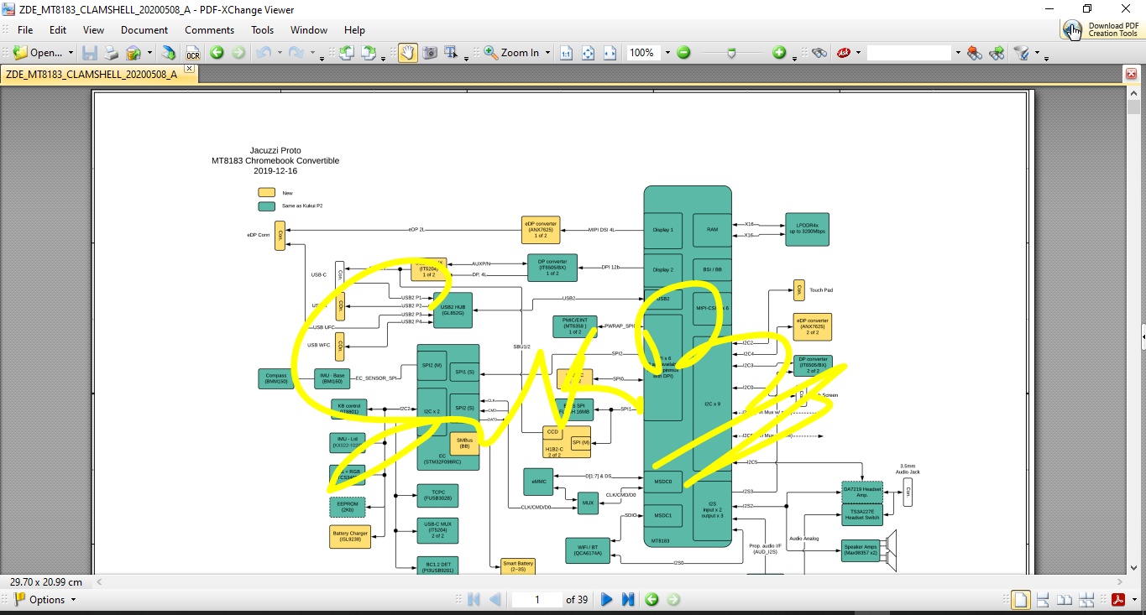Click the zoom slider handle
The image size is (1146, 615).
[x=732, y=53]
